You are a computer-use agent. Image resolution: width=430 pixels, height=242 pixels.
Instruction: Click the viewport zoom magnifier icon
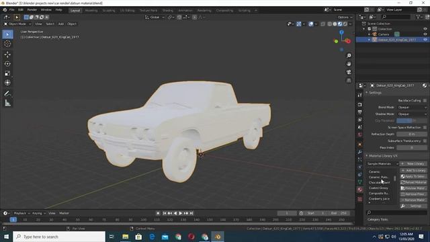(349, 55)
